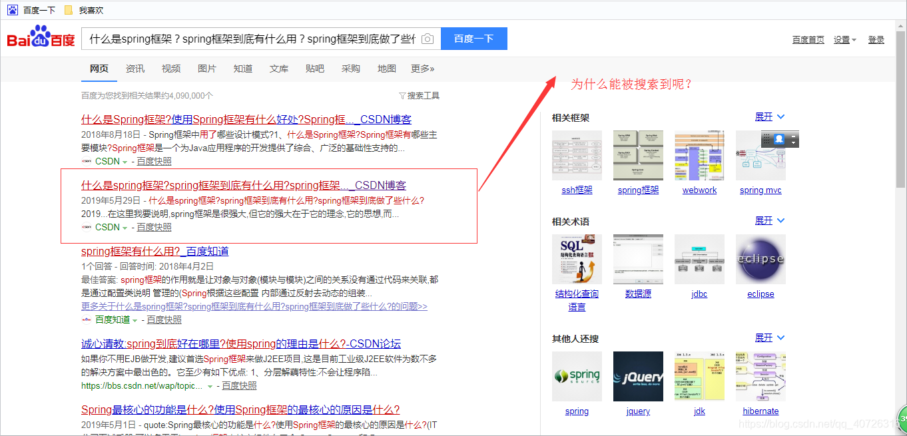Image resolution: width=907 pixels, height=436 pixels.
Task: Click the eclipse text link
Action: tap(760, 294)
